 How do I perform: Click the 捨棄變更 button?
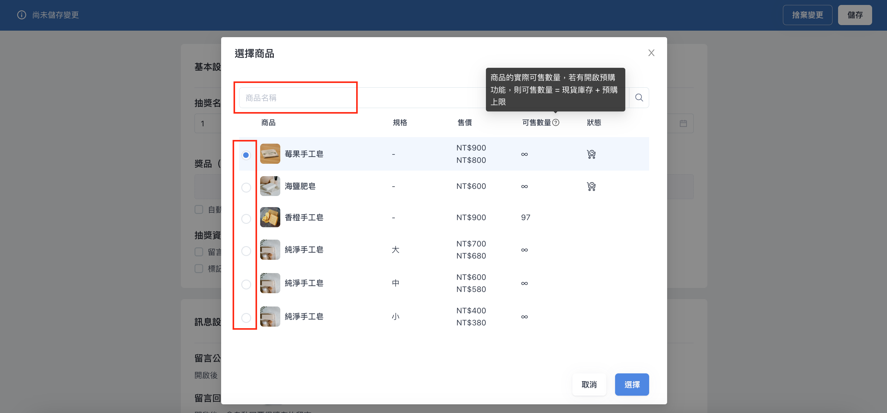tap(807, 15)
